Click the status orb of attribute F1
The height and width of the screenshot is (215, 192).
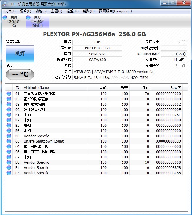[x=9, y=167]
